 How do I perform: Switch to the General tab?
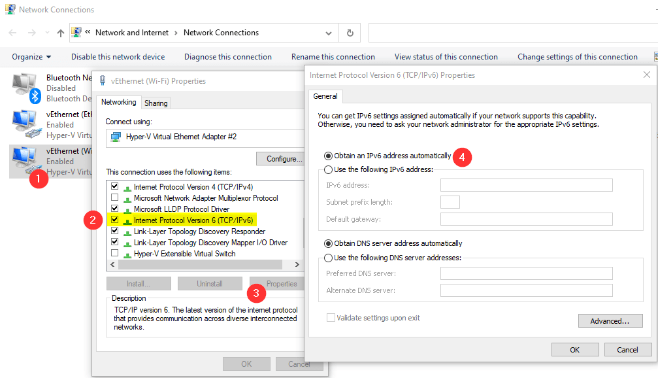[x=325, y=96]
